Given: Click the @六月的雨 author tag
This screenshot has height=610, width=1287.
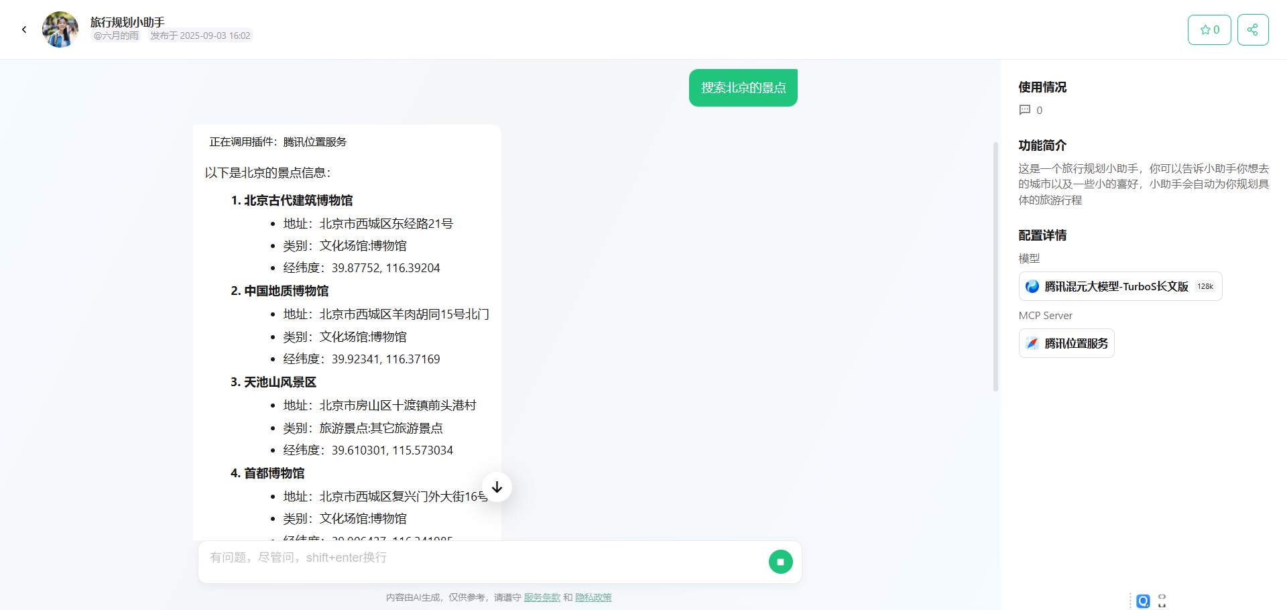Looking at the screenshot, I should (x=116, y=36).
